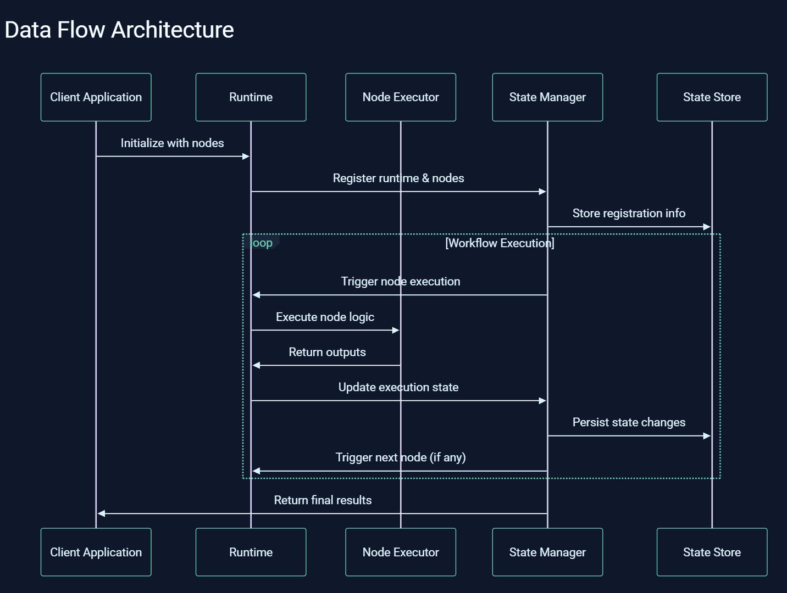Click the 'loop' label on the frame
This screenshot has height=593, width=787.
click(x=262, y=243)
